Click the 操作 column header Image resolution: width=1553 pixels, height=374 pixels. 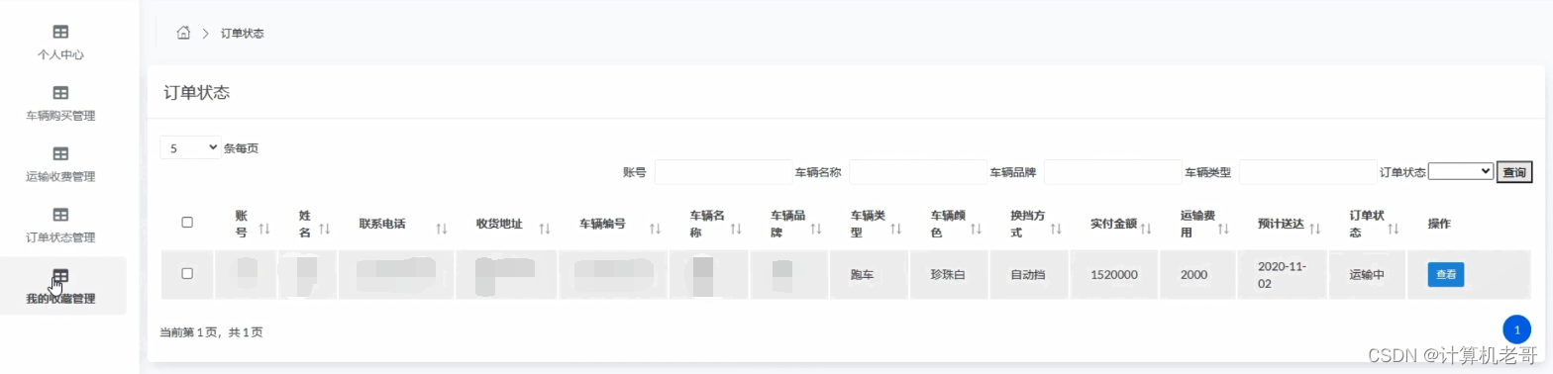click(x=1439, y=224)
